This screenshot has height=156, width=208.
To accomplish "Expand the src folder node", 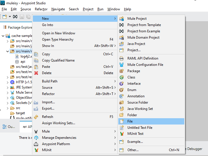I will [7, 108].
